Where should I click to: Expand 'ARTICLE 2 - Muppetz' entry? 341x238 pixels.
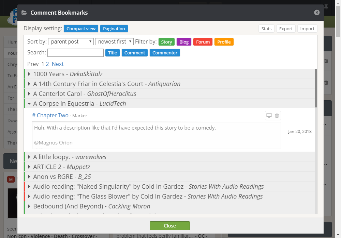(x=169, y=167)
